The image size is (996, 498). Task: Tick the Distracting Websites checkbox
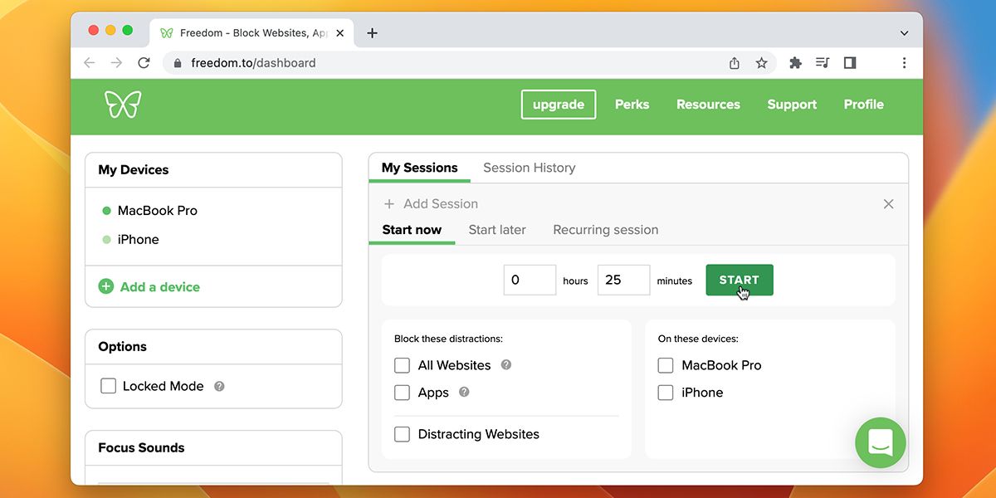click(403, 434)
